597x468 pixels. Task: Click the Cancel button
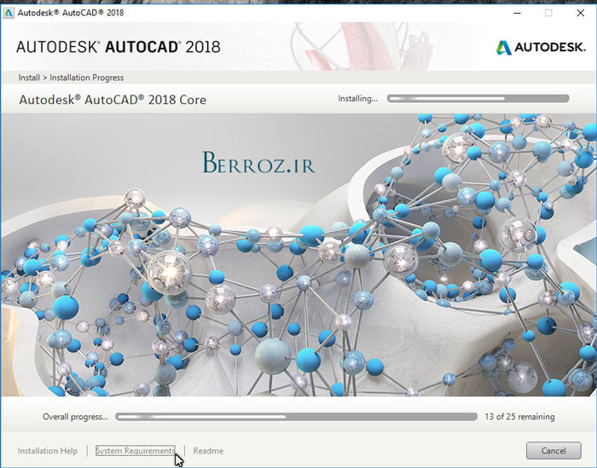tap(554, 450)
